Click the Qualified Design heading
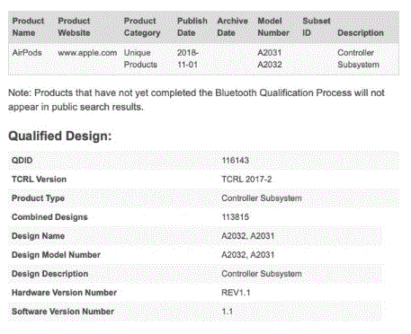The width and height of the screenshot is (411, 334). click(59, 136)
